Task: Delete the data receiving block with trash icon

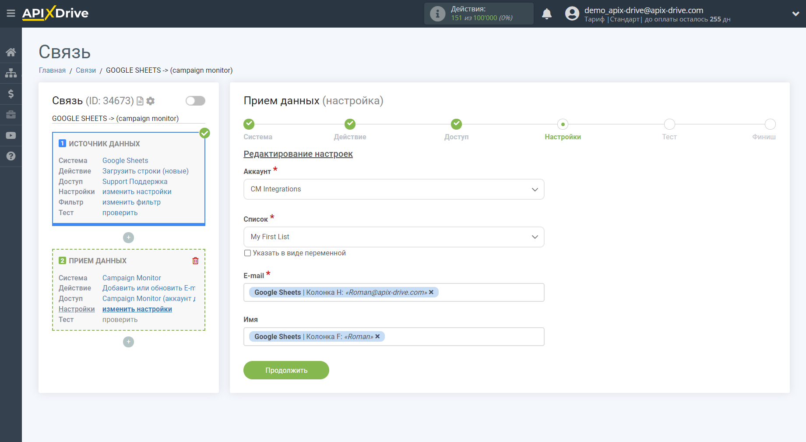Action: (195, 261)
